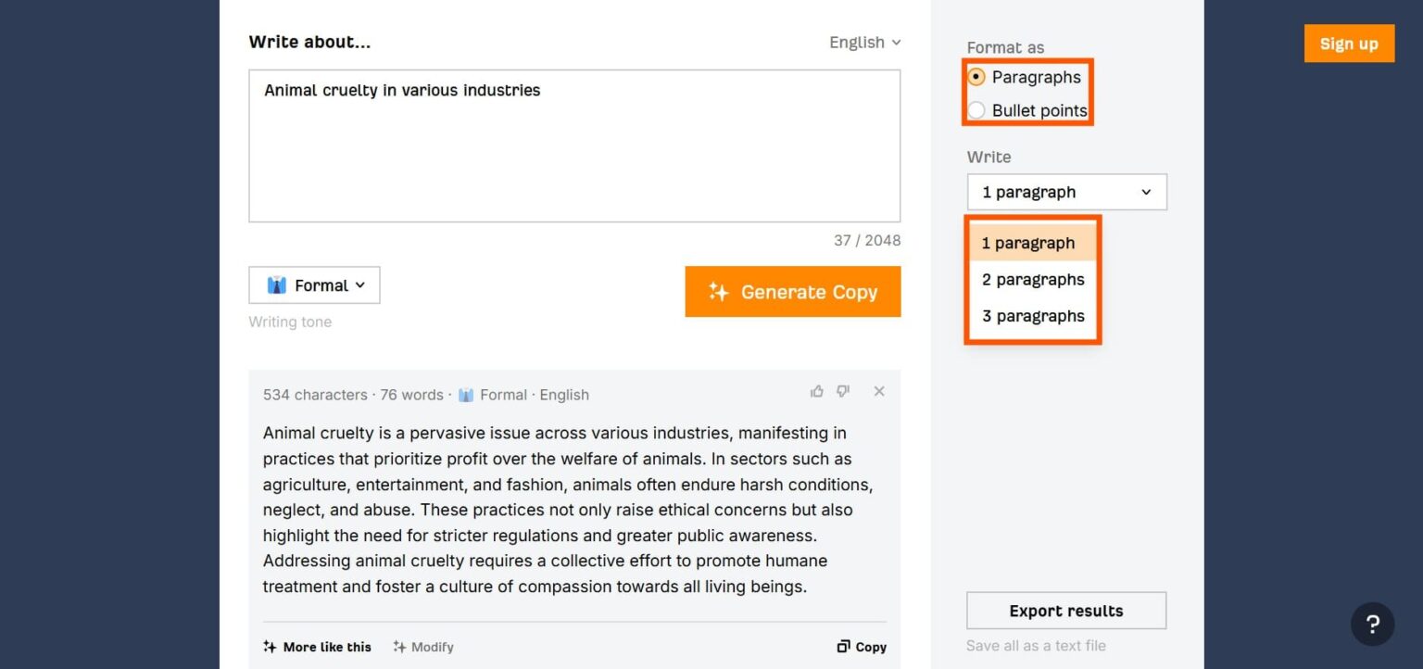
Task: Open the English language dropdown
Action: (864, 43)
